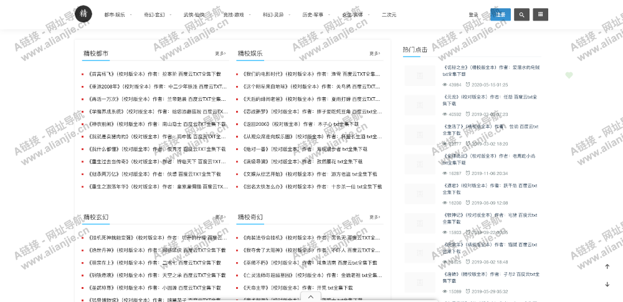
Task: Open 《再活一万次》 book link
Action: tap(157, 99)
